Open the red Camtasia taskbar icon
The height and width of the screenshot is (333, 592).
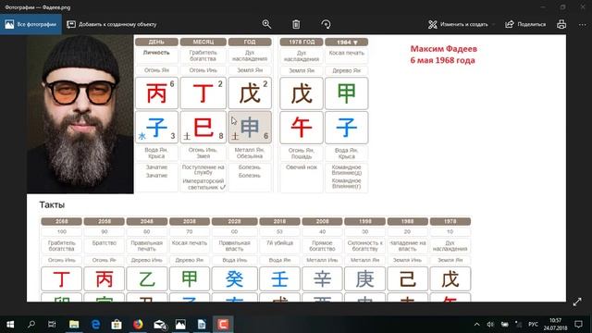[x=223, y=325]
